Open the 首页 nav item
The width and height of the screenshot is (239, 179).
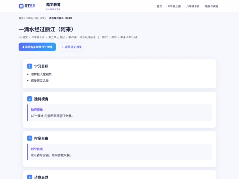coord(159,6)
